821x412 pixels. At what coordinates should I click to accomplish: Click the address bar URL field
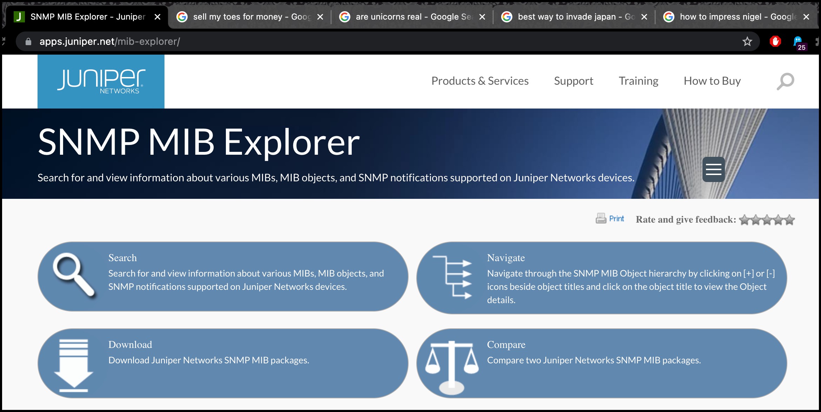pos(388,42)
